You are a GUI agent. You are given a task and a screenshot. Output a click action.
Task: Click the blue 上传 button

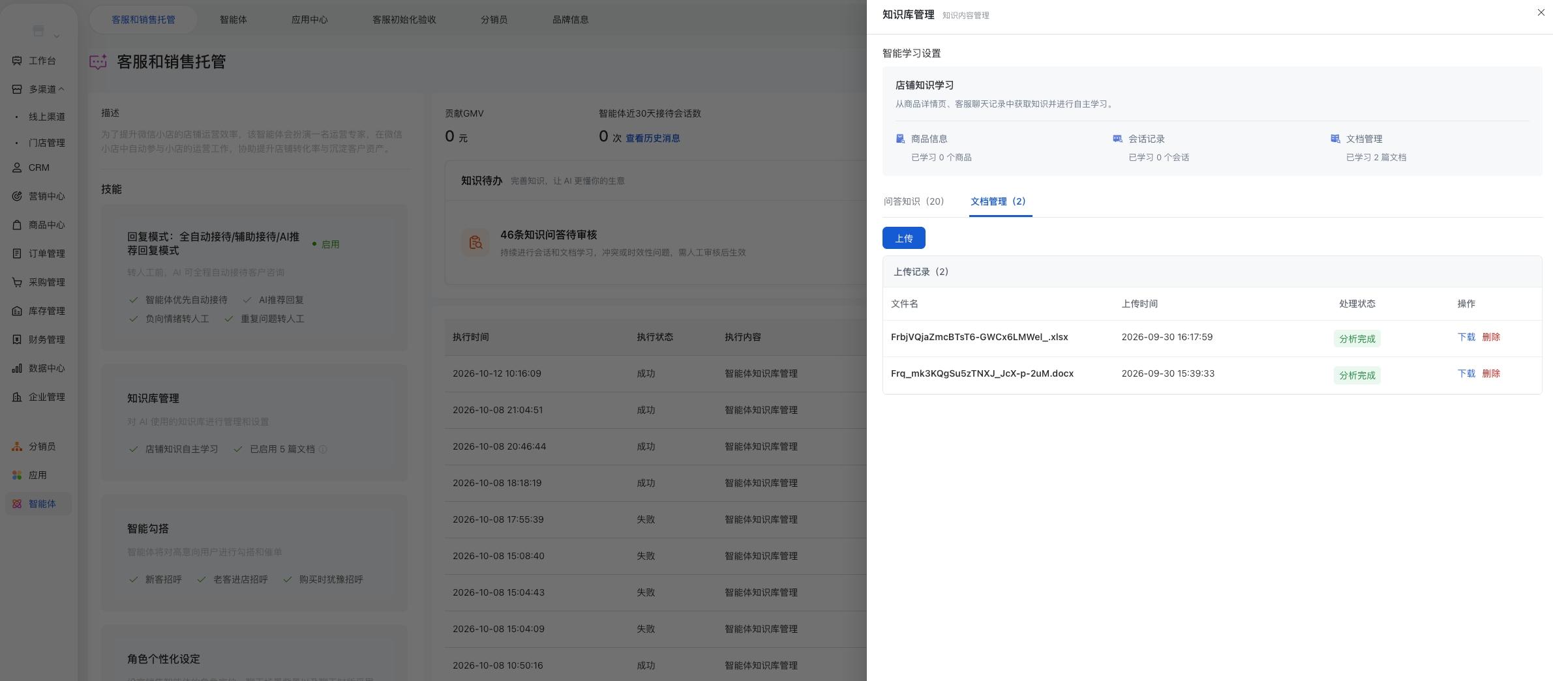[903, 238]
